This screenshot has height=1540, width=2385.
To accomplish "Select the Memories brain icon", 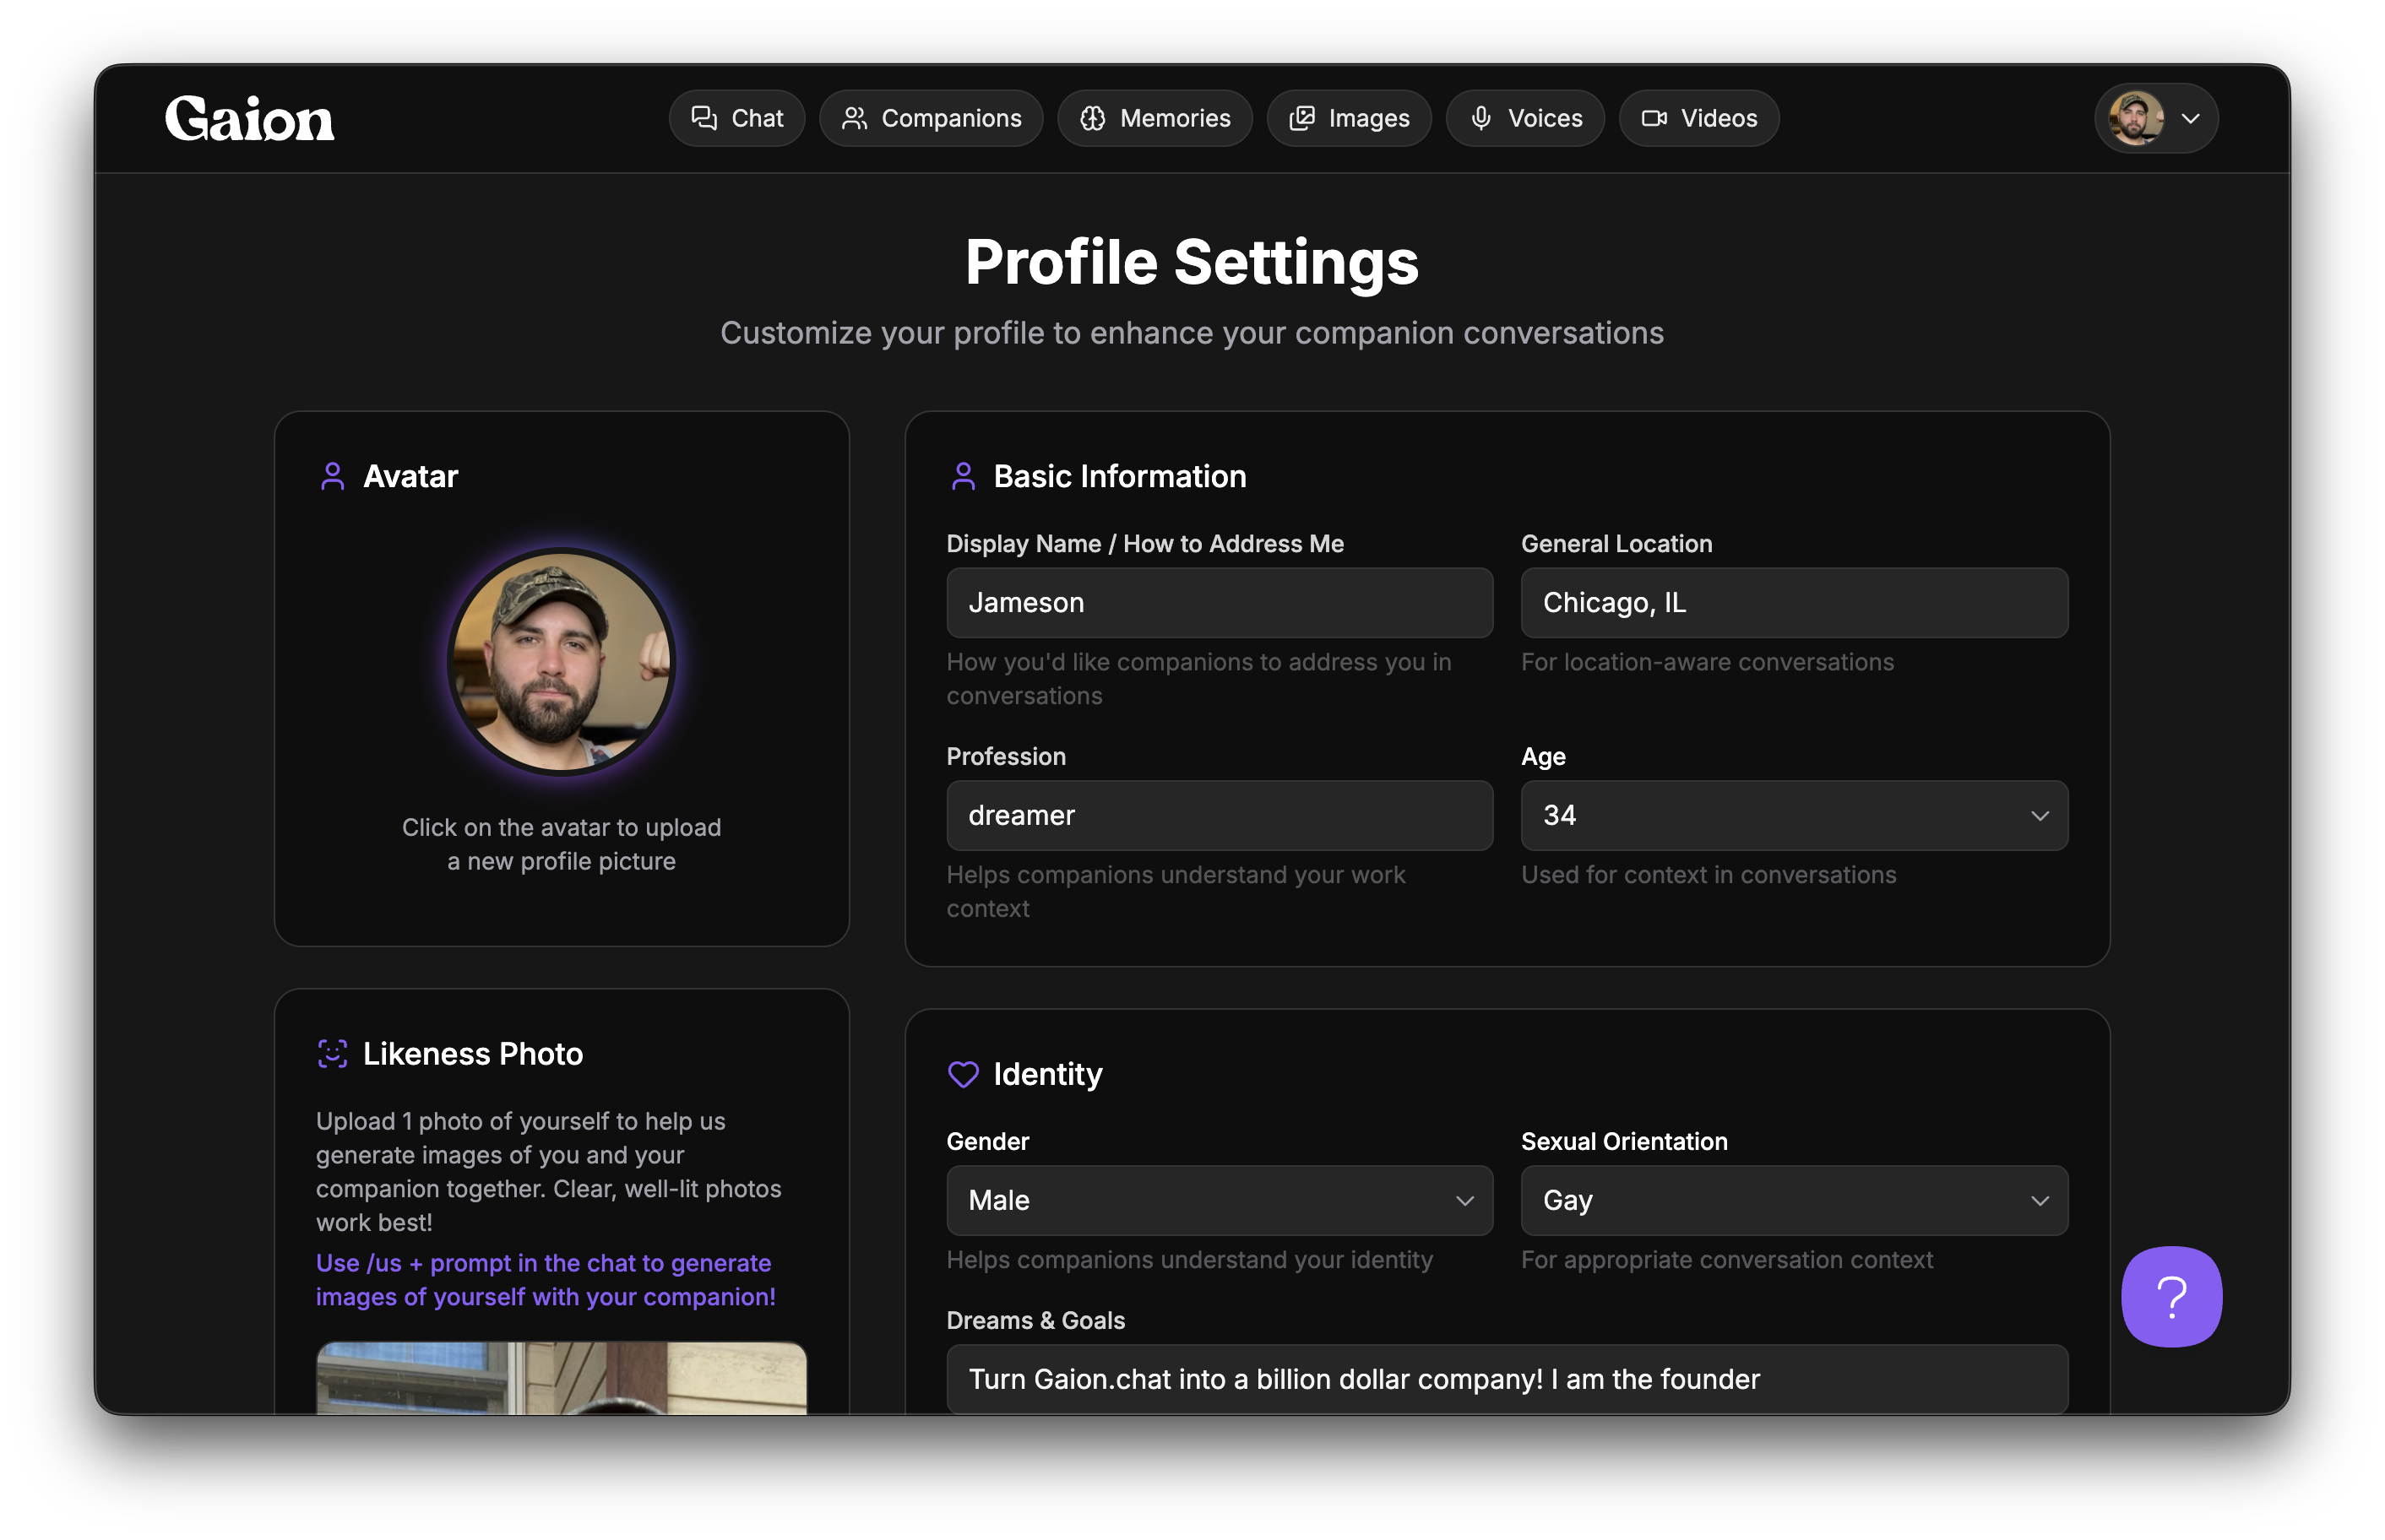I will click(1094, 118).
